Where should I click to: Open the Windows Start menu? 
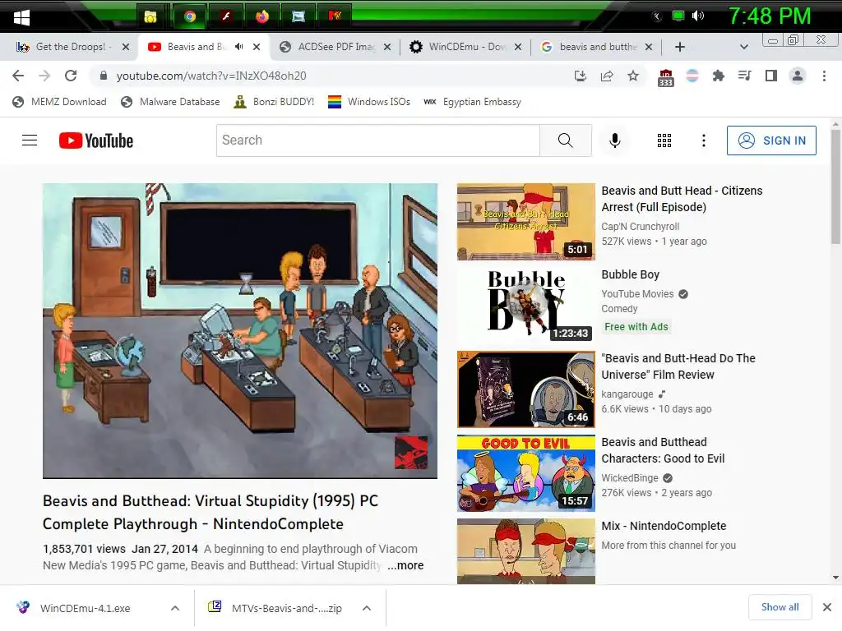tap(21, 17)
